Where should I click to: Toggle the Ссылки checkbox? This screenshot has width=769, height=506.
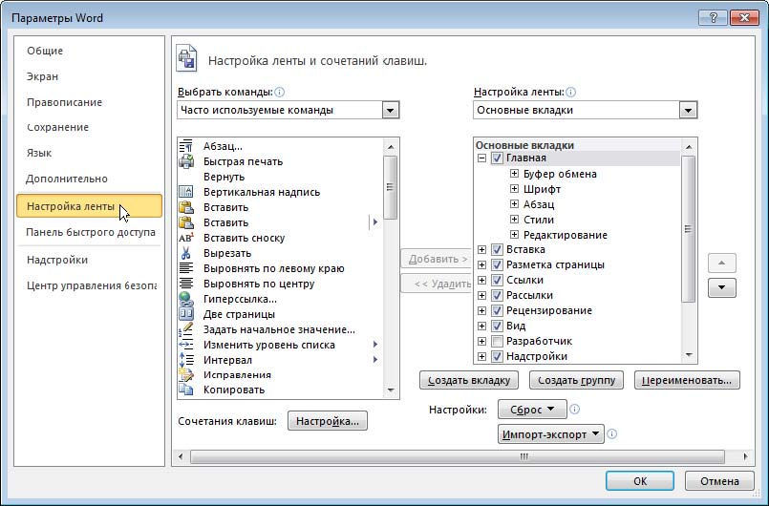[x=497, y=280]
